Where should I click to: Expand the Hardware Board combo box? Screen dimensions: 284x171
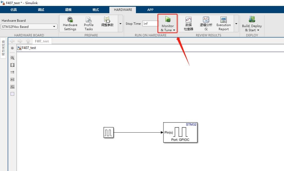tap(54, 27)
